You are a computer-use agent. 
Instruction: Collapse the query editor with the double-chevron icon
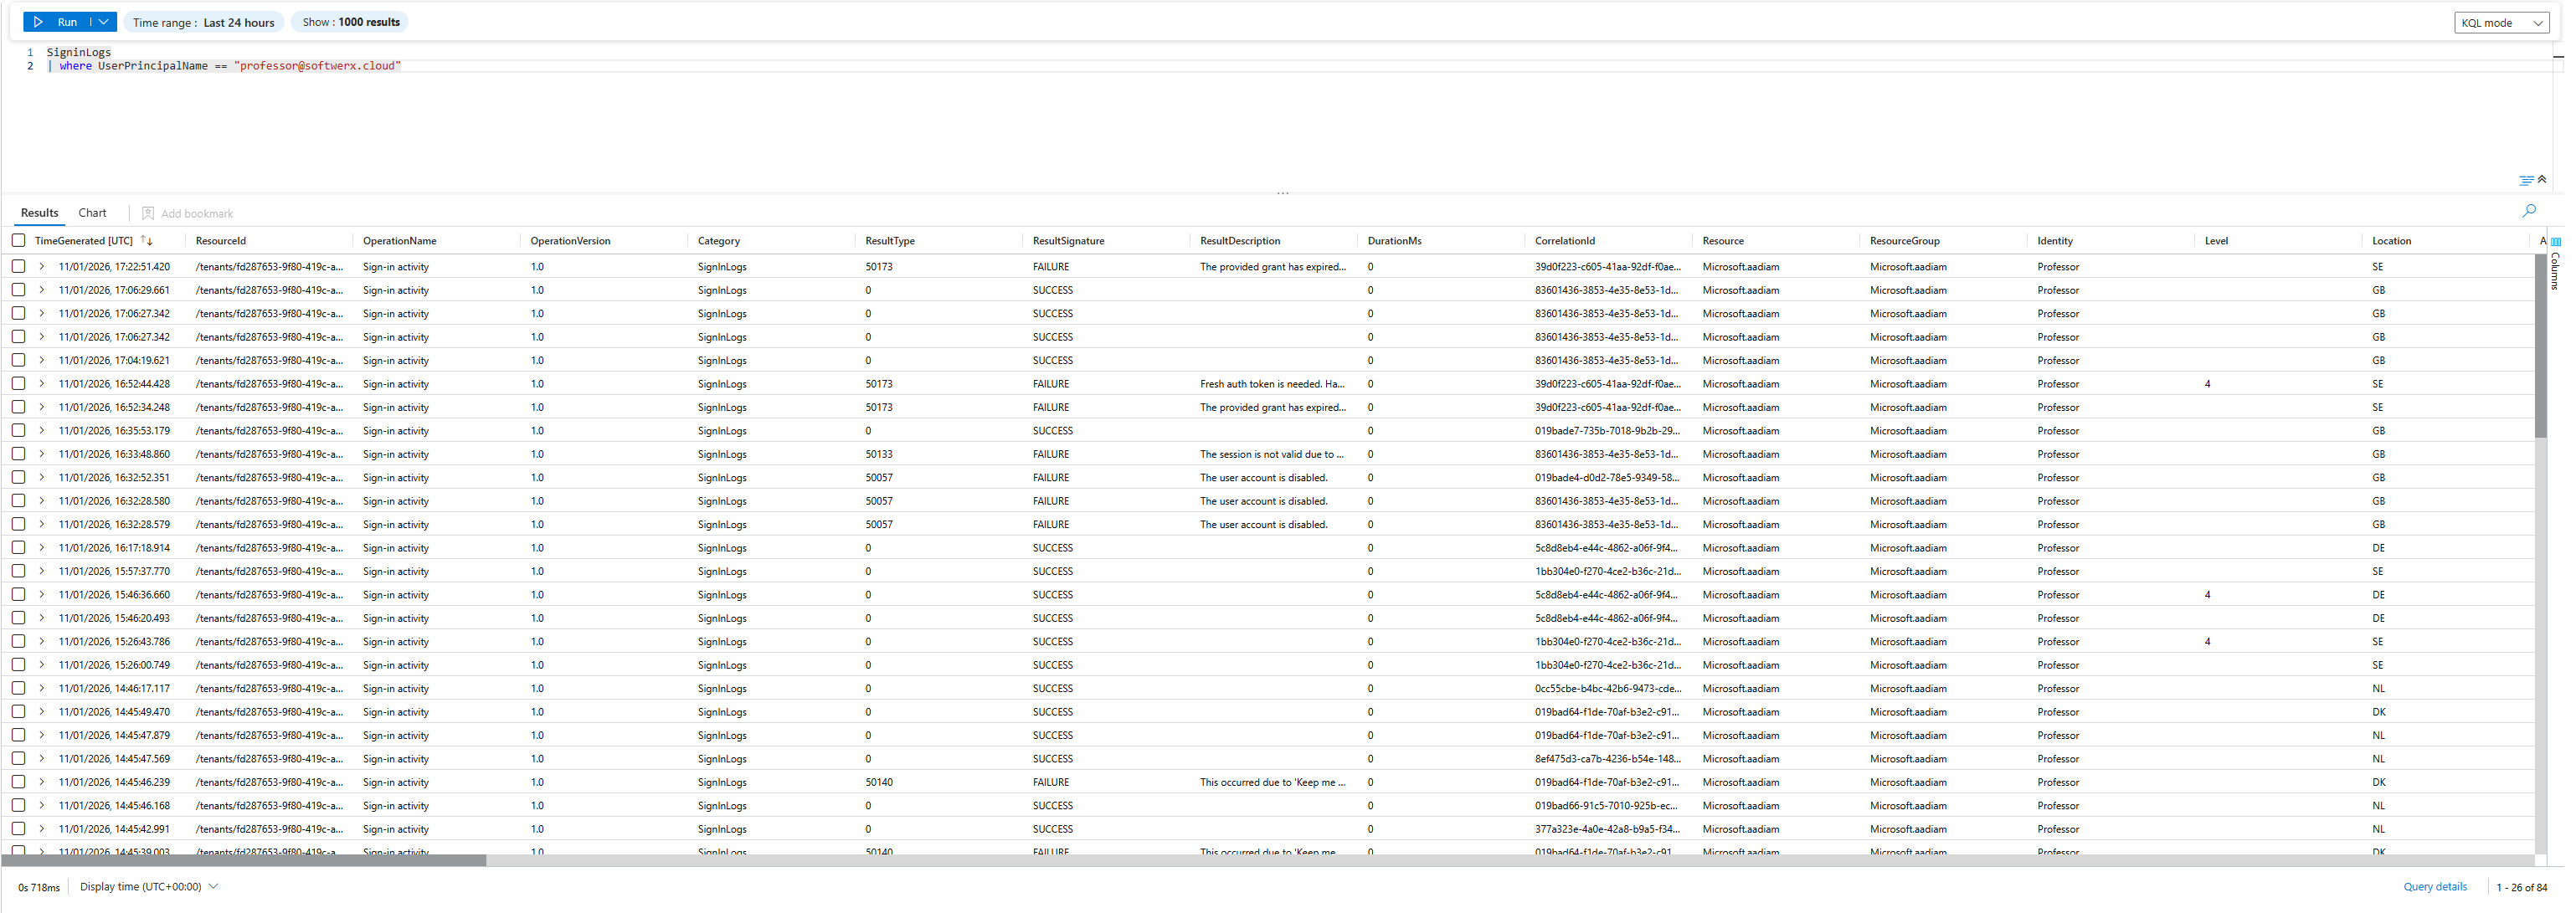pos(2542,180)
